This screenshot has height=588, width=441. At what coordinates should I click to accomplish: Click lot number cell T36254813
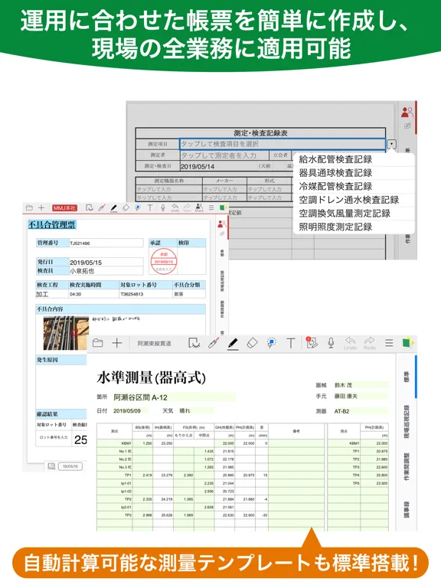[145, 294]
